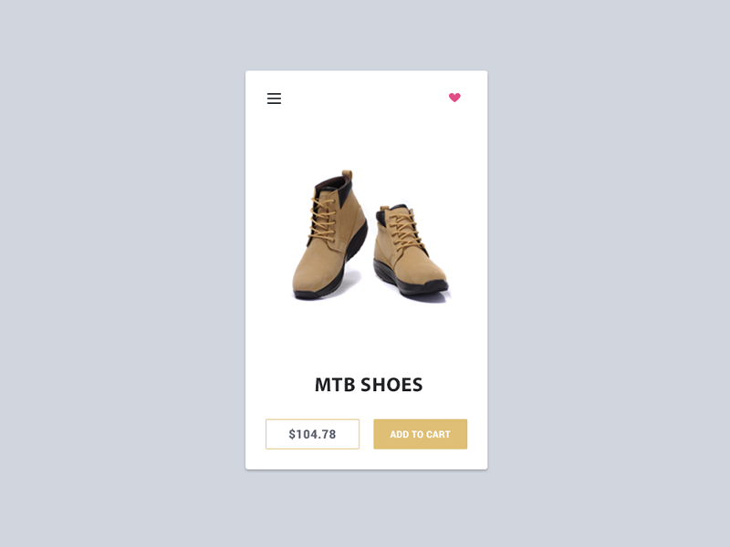Viewport: 730px width, 547px height.
Task: Toggle the pink heart favorite icon
Action: 454,98
